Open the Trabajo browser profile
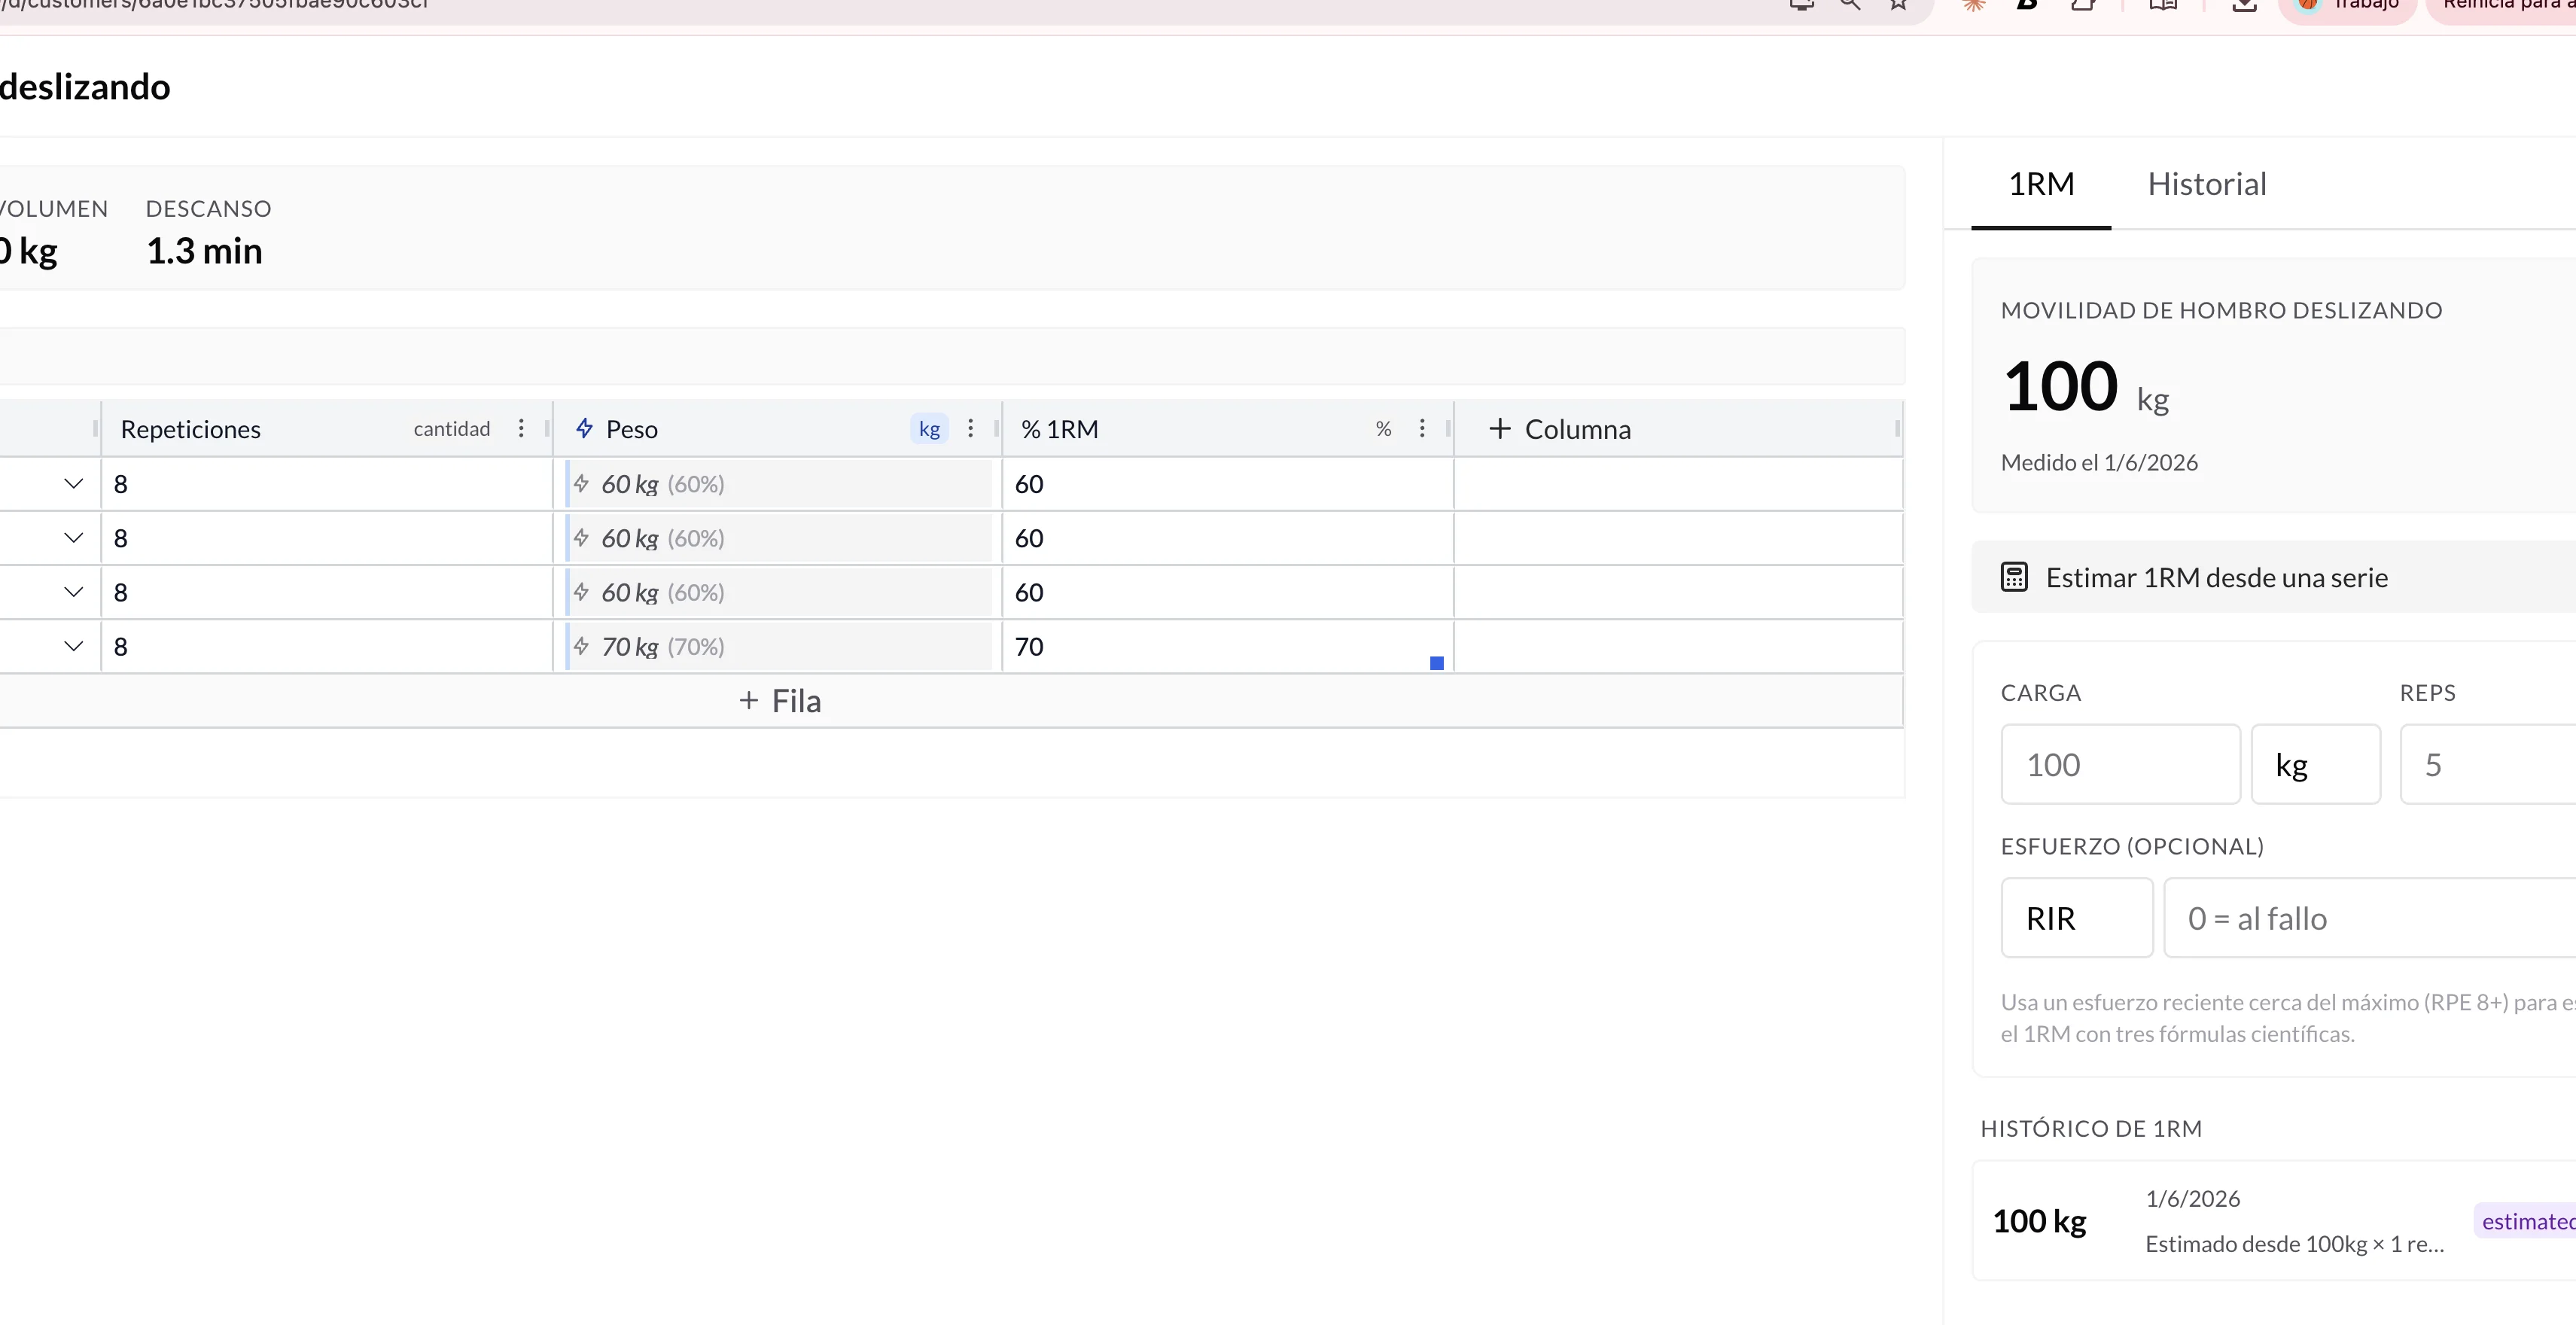 coord(2347,5)
